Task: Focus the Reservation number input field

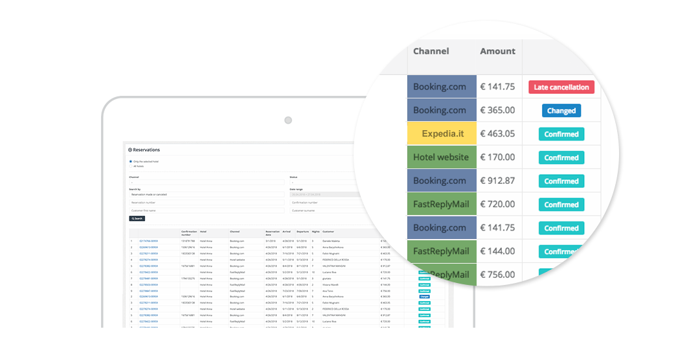Action: pos(207,202)
